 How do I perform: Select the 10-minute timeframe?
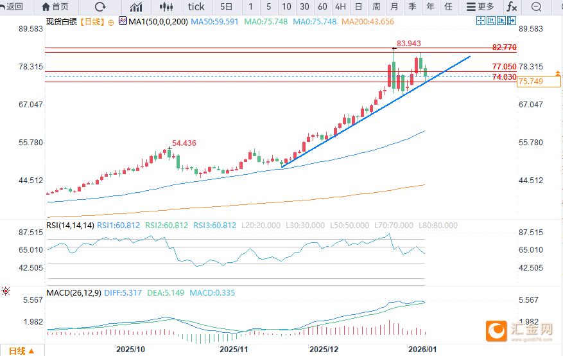[286, 6]
